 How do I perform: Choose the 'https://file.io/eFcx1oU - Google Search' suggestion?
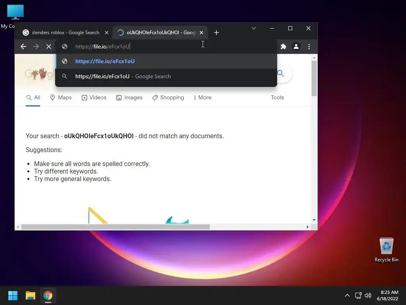point(166,76)
